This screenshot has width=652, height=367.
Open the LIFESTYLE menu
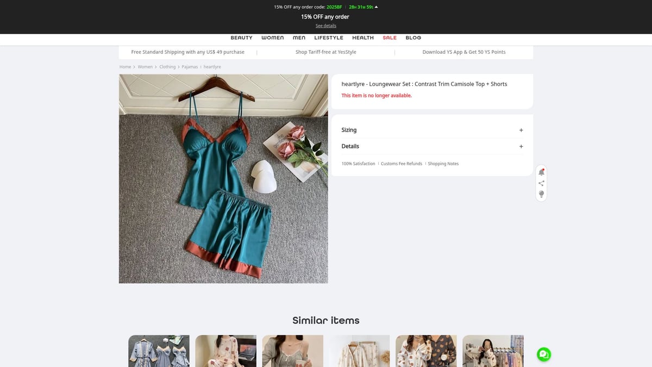(329, 38)
